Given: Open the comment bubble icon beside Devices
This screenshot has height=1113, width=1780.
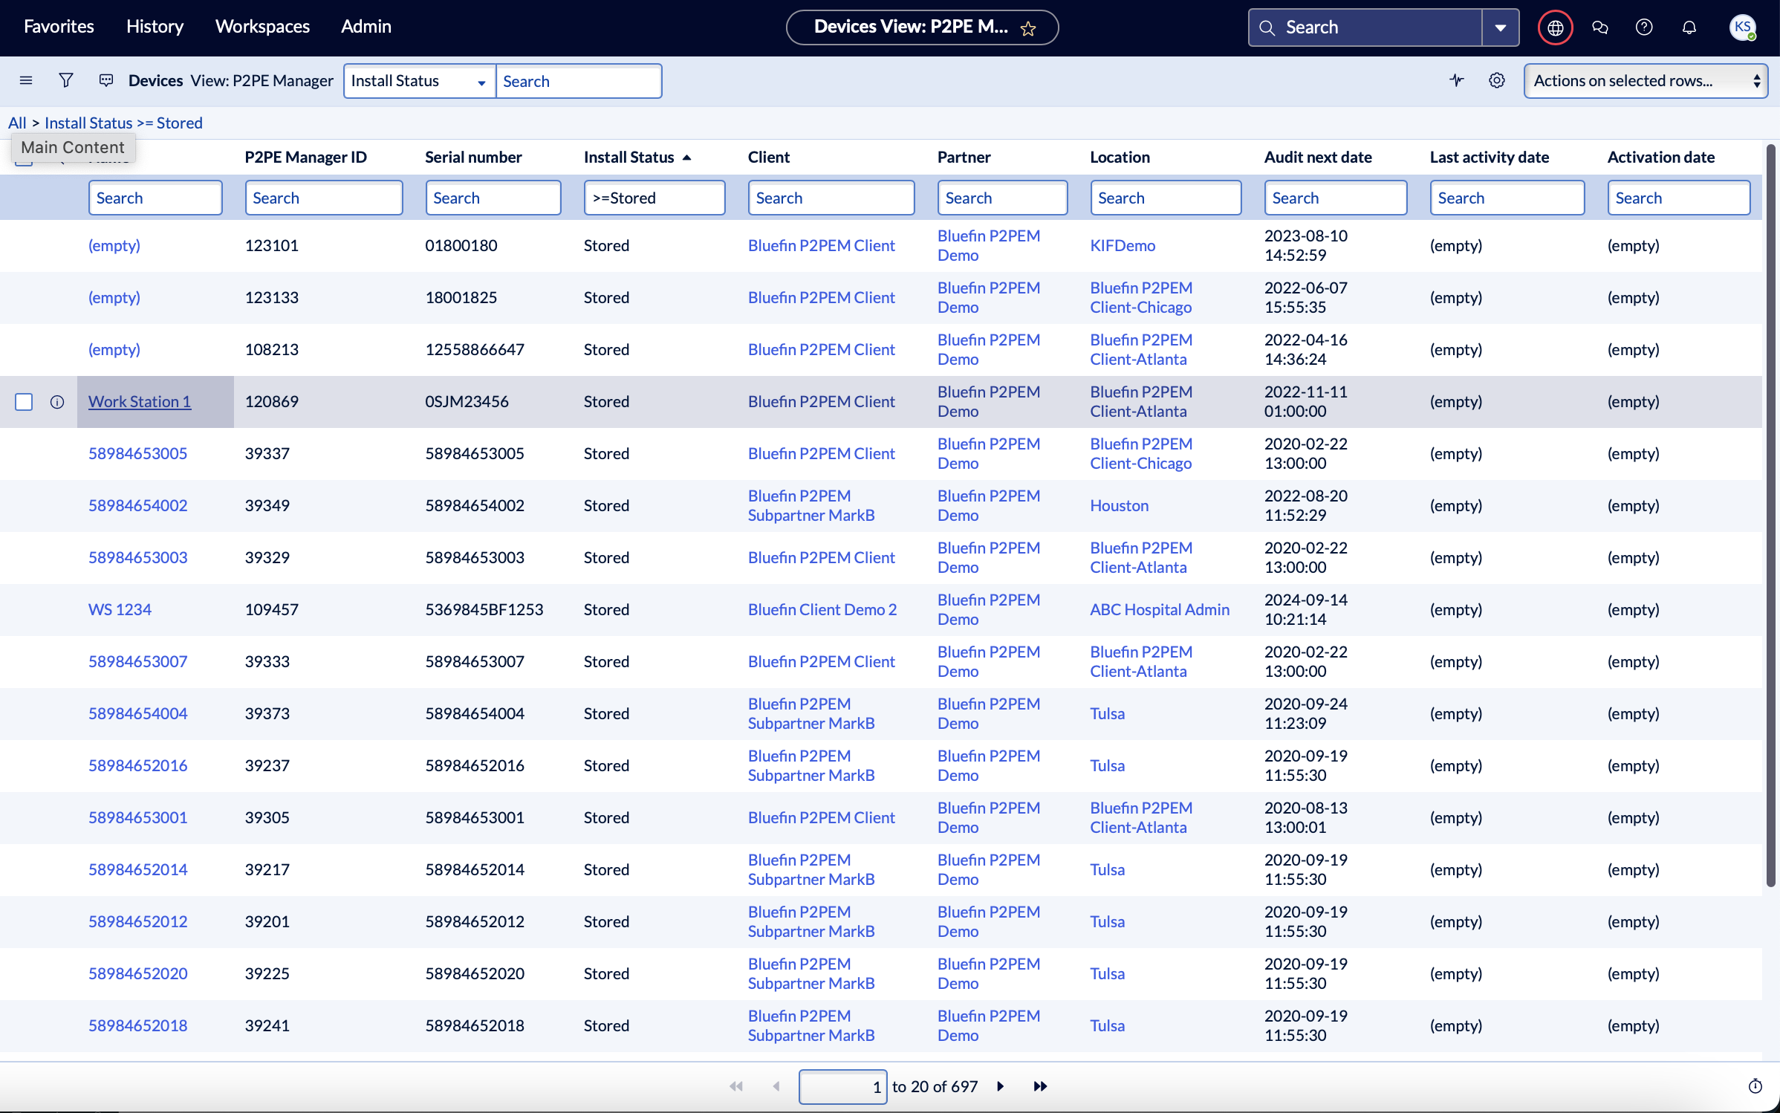Looking at the screenshot, I should coord(105,80).
